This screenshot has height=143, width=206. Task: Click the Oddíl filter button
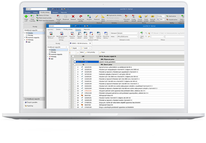[x=87, y=48]
